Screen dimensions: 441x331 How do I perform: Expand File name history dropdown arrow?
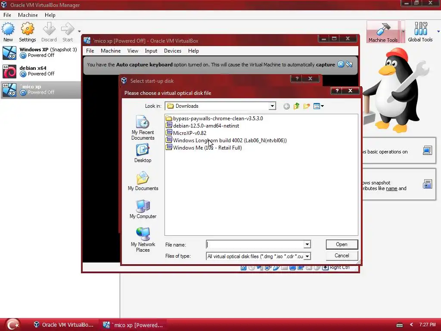[307, 244]
